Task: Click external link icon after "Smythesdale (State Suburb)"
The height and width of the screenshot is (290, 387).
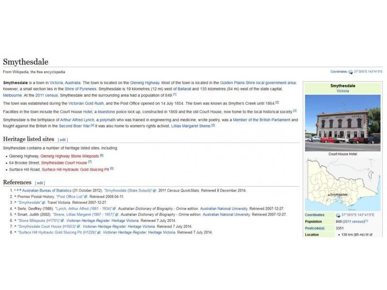Action: [154, 190]
